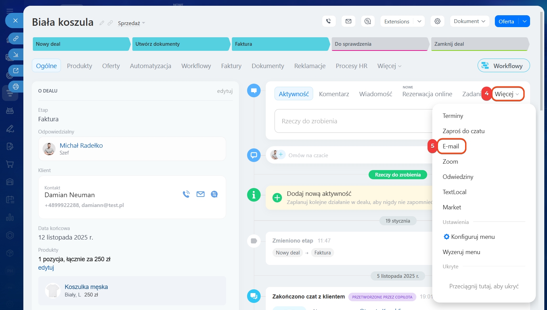
Task: Click the envelope email icon in header
Action: tap(348, 21)
